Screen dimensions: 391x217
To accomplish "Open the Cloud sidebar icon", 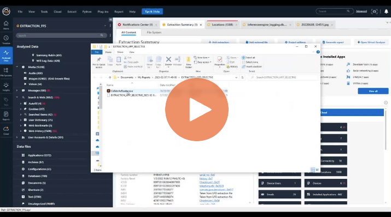I will [x=6, y=130].
